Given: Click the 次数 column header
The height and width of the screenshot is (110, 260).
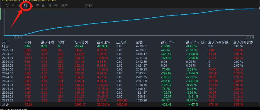Looking at the screenshot, I should 61,42.
